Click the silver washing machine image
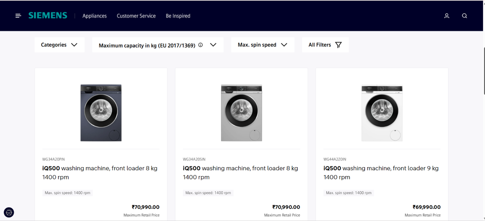This screenshot has height=221, width=485. 242,113
